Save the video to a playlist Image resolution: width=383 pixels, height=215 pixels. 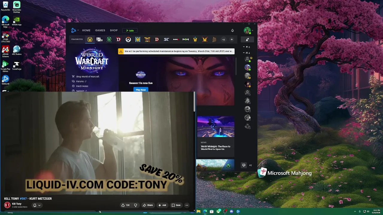pos(176,205)
